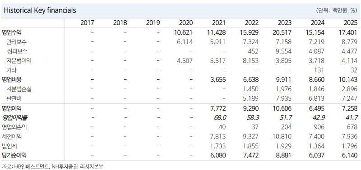361x170 pixels.
Task: Click the 2022 성과보수 value 452
Action: point(253,51)
